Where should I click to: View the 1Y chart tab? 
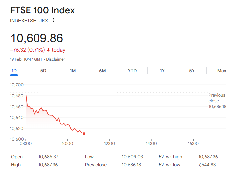click(162, 71)
